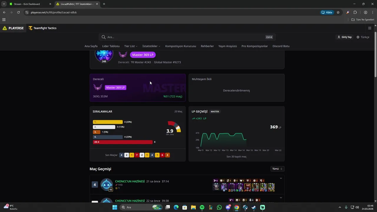Launch Microsoft Edge from the taskbar
The height and width of the screenshot is (212, 377).
tap(176, 207)
